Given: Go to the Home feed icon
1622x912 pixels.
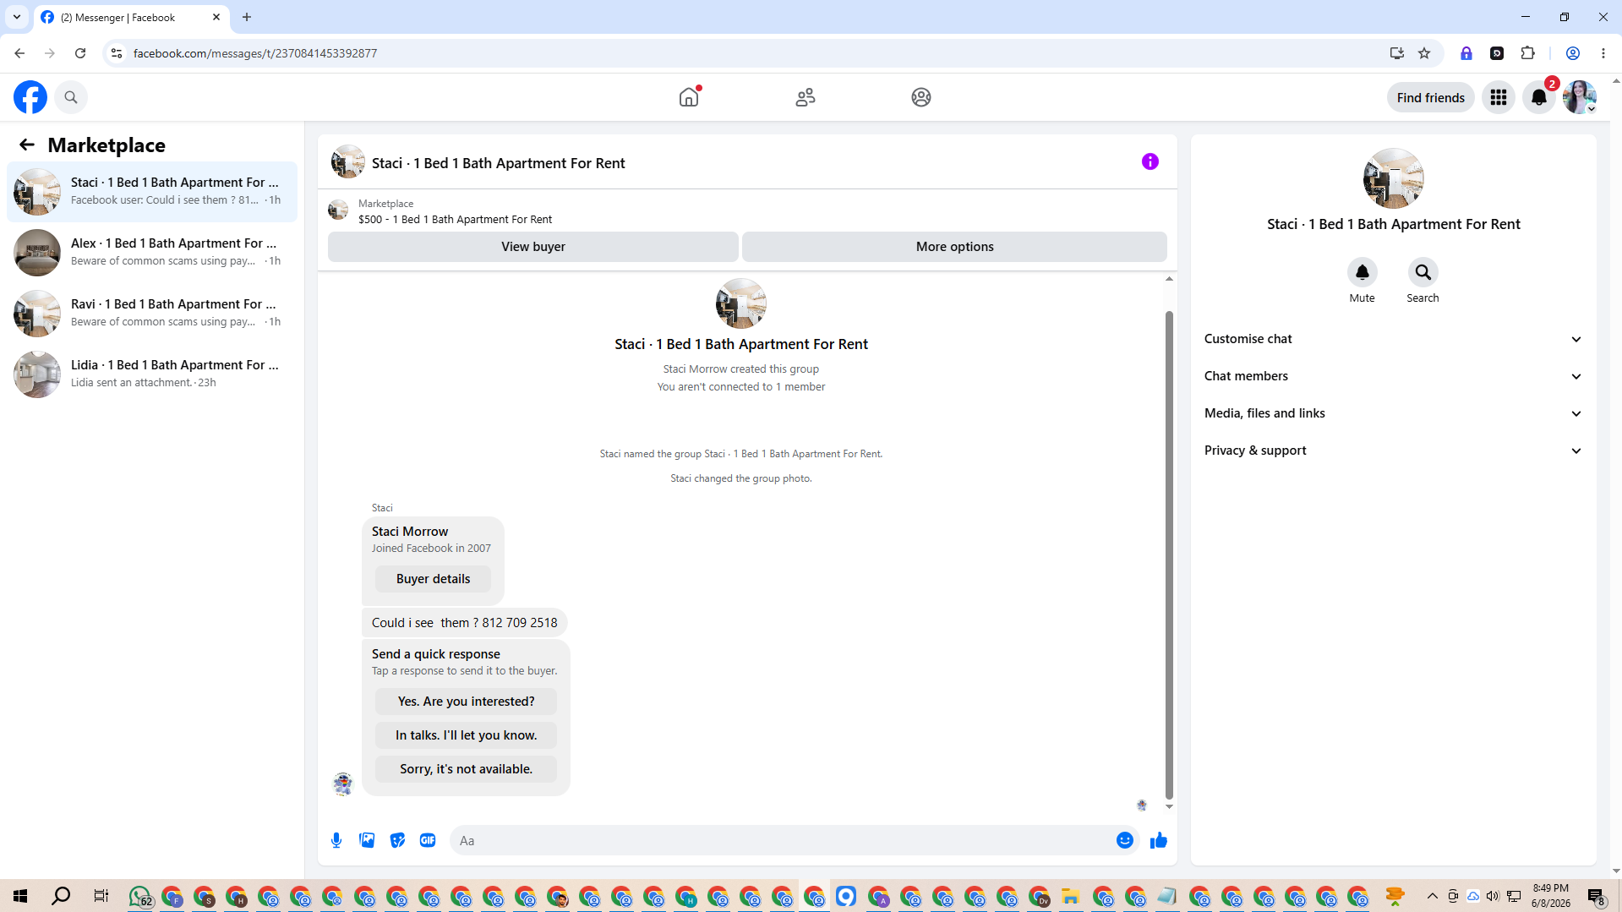Looking at the screenshot, I should pyautogui.click(x=689, y=97).
